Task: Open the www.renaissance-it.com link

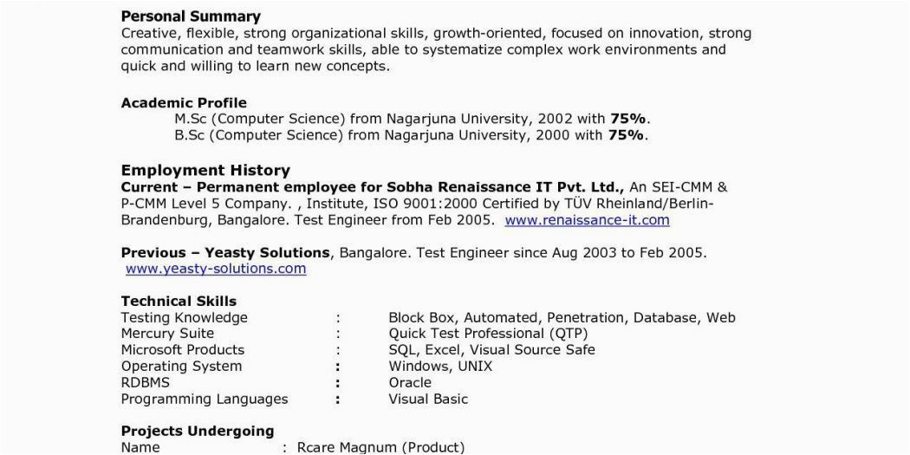Action: point(587,220)
